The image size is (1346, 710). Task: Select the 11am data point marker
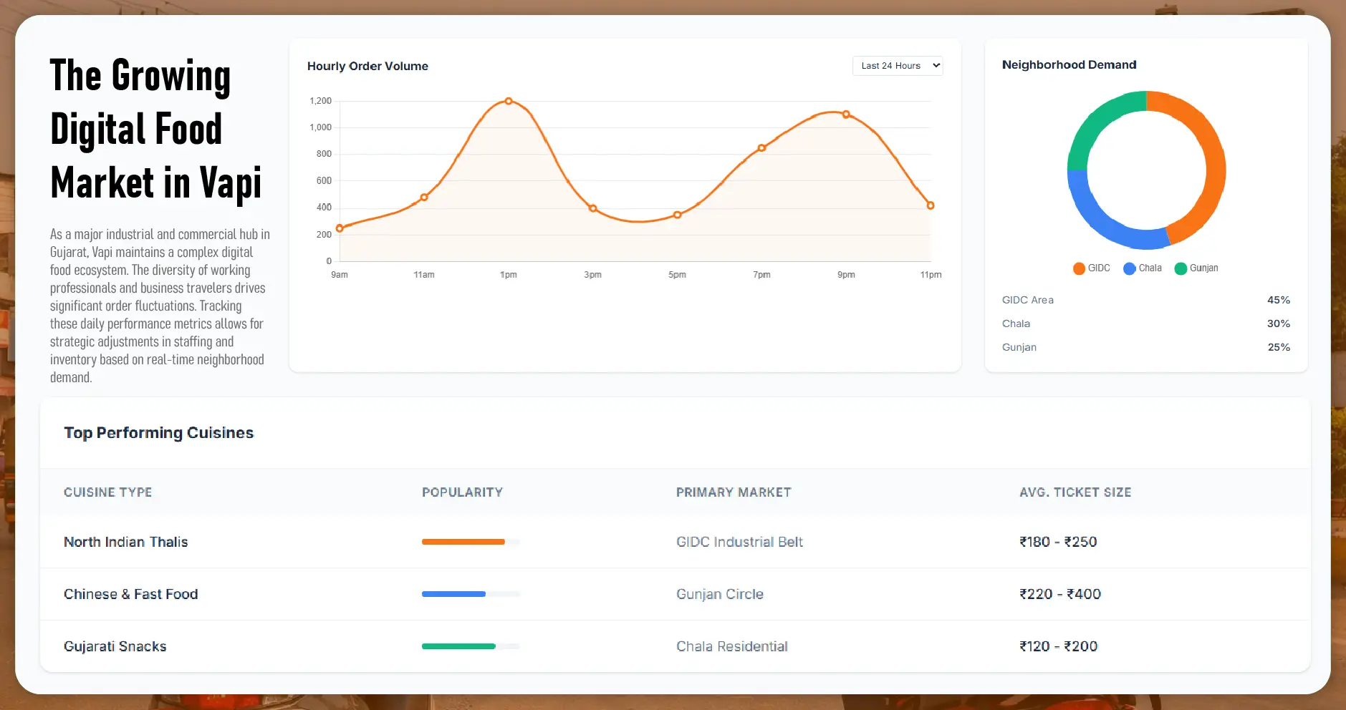pos(424,197)
